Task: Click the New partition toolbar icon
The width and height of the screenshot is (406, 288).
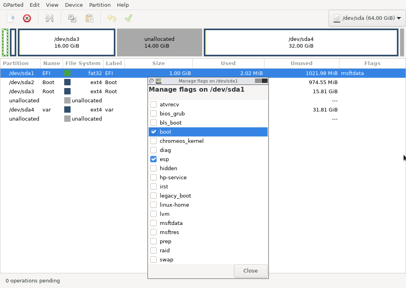Action: pyautogui.click(x=11, y=18)
